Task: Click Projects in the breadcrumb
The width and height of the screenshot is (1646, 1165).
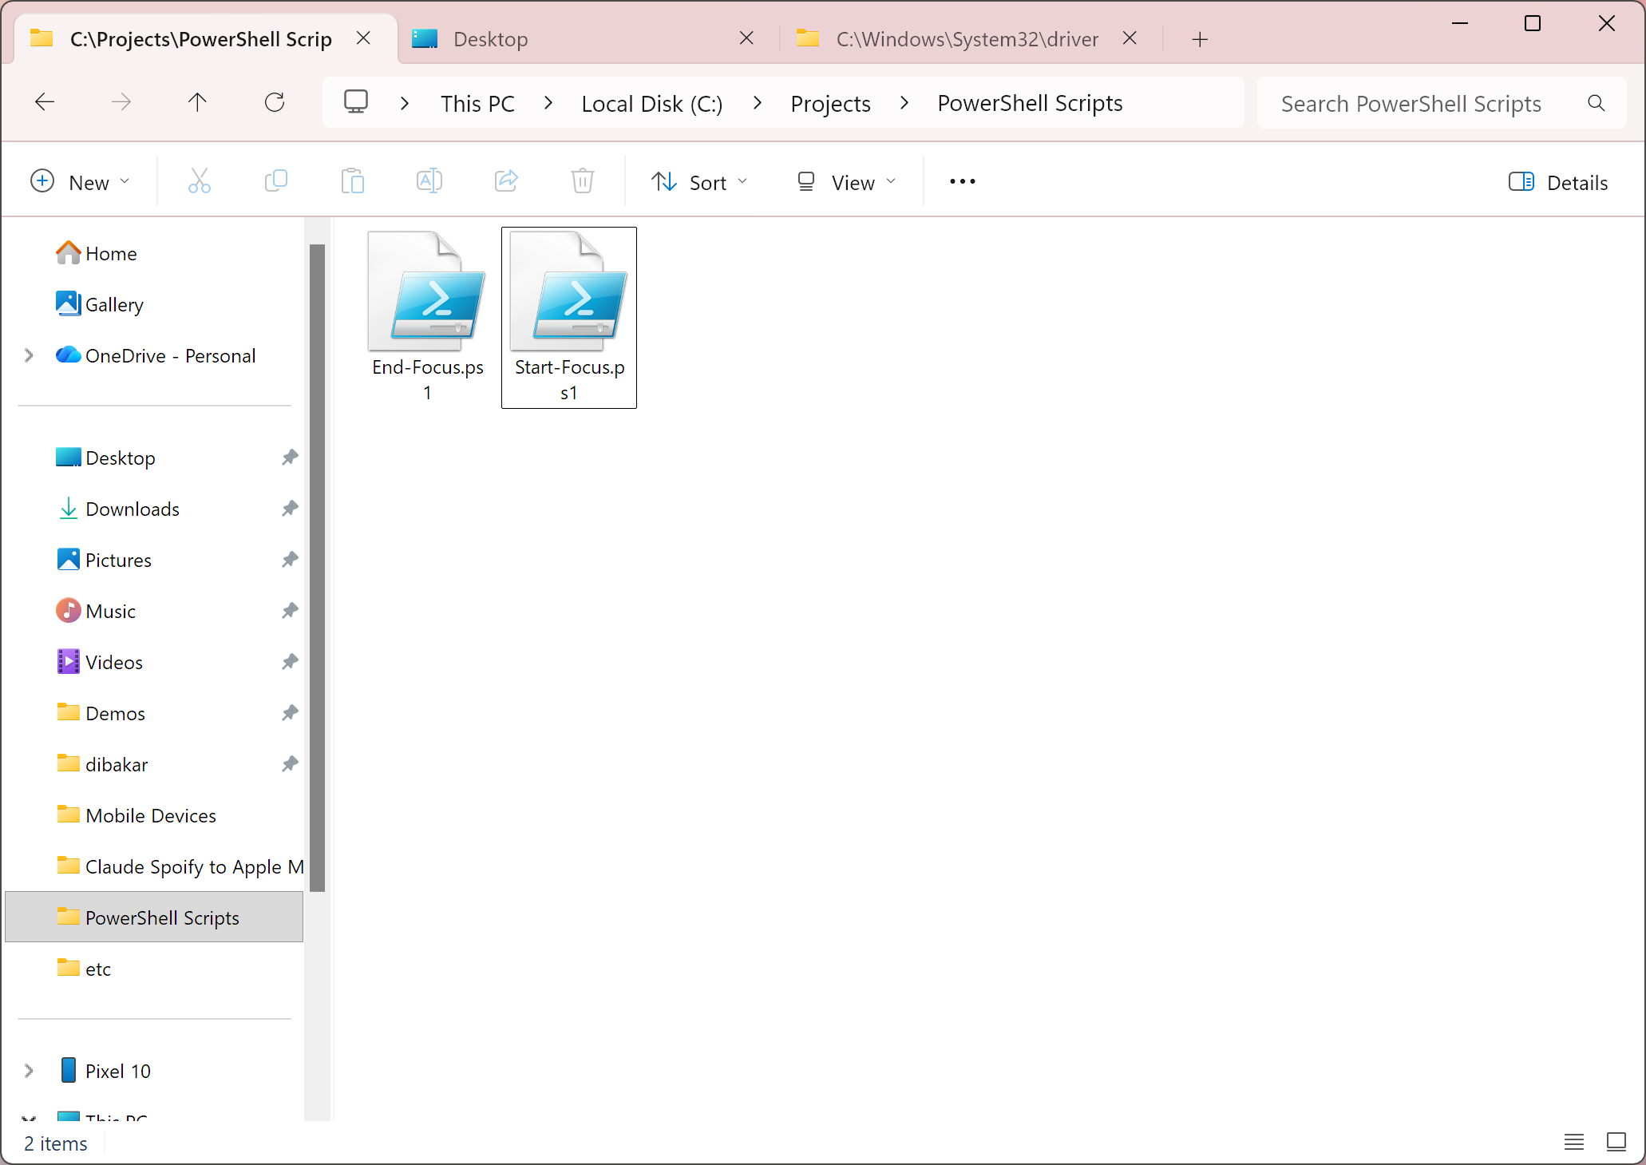Action: coord(830,103)
